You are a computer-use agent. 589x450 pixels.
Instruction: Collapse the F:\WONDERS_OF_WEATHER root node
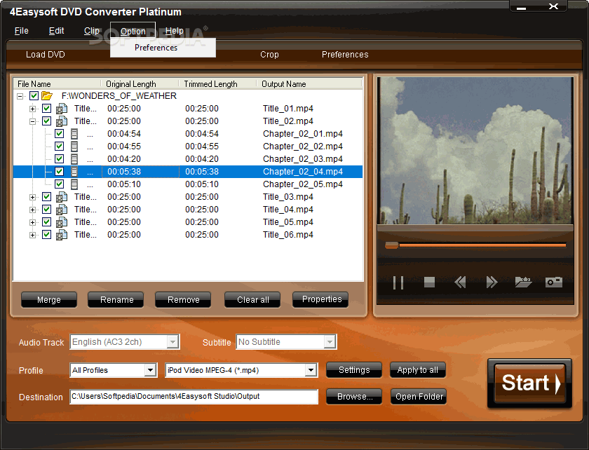[20, 96]
